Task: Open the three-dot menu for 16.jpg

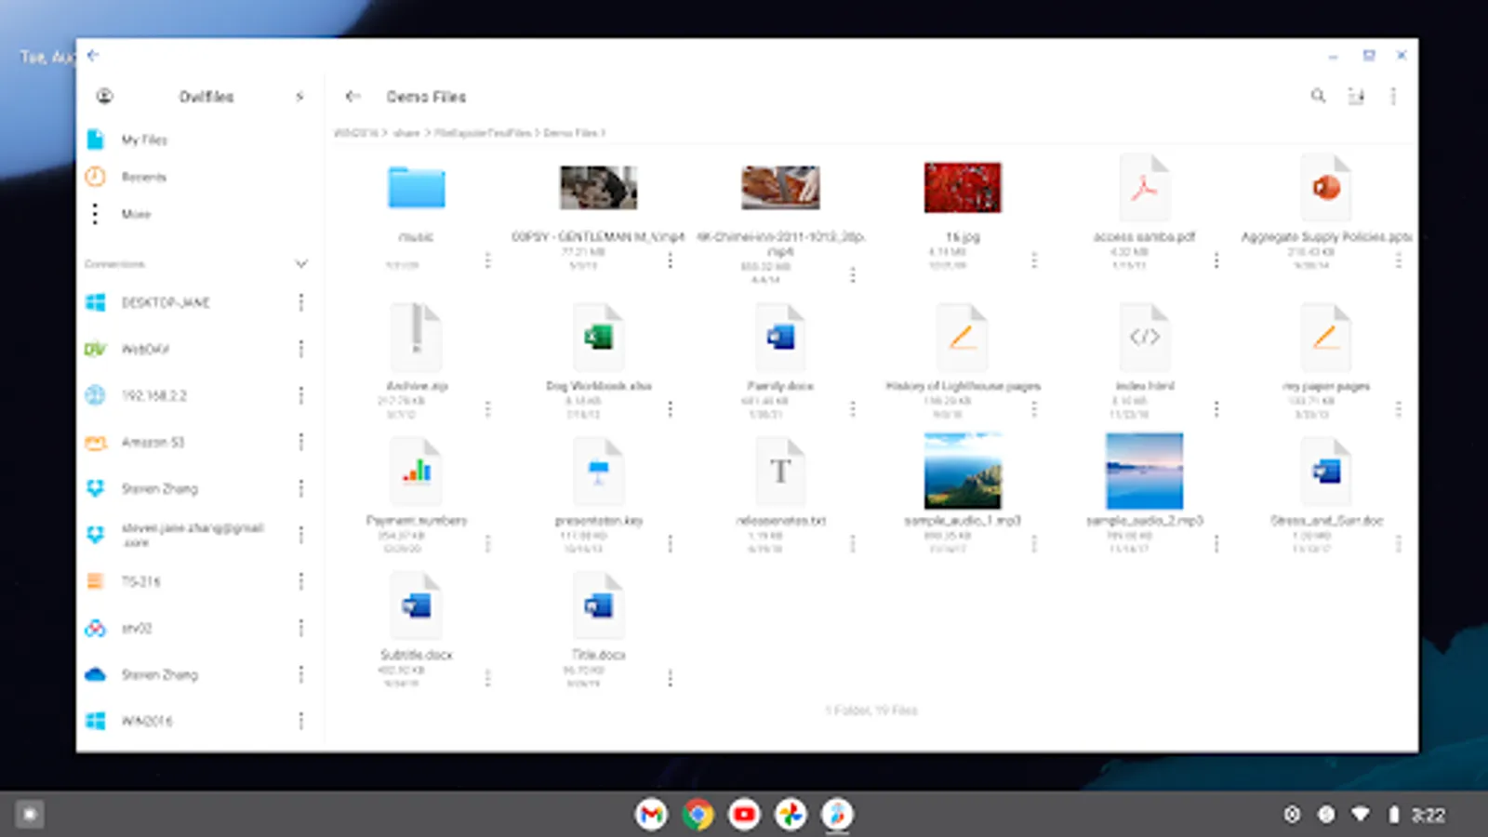Action: tap(1034, 260)
